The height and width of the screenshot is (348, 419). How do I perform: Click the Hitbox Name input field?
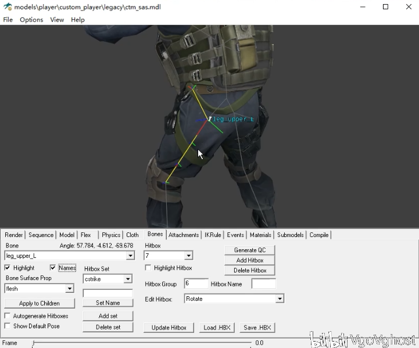tap(263, 284)
